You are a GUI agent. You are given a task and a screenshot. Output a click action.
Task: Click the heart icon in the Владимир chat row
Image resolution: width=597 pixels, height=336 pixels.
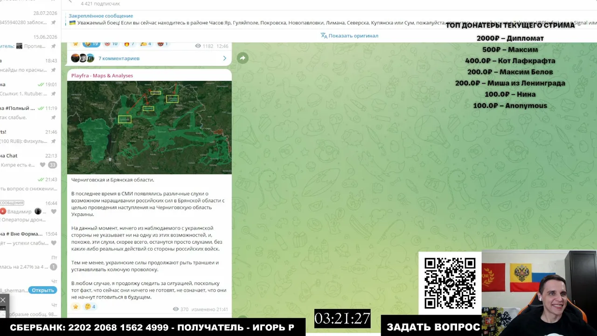(x=54, y=211)
